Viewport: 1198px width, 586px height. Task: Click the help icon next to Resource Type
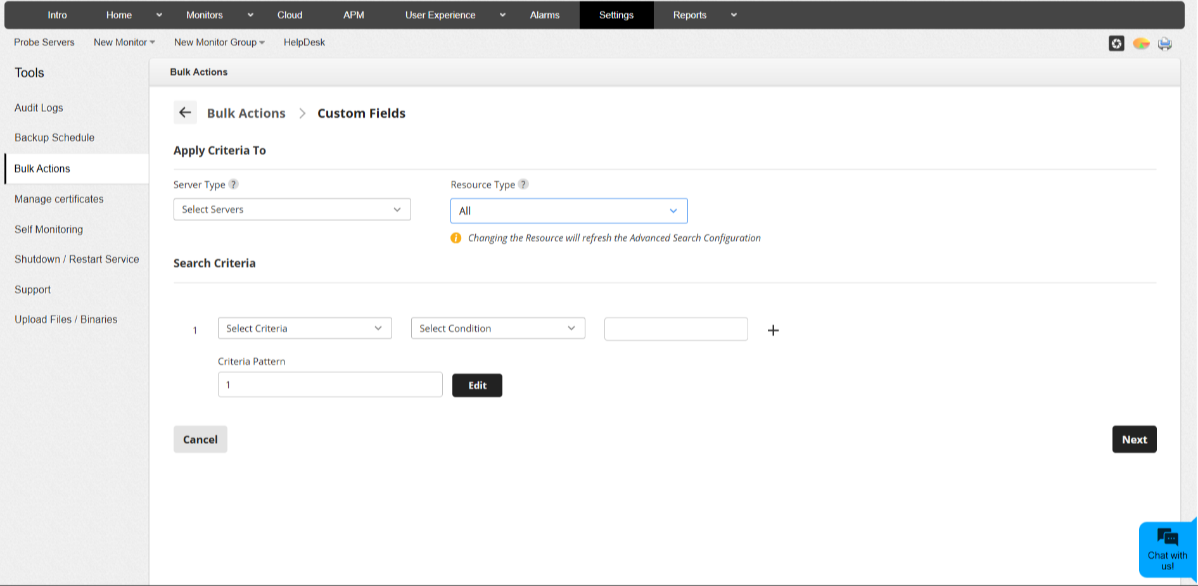coord(523,184)
